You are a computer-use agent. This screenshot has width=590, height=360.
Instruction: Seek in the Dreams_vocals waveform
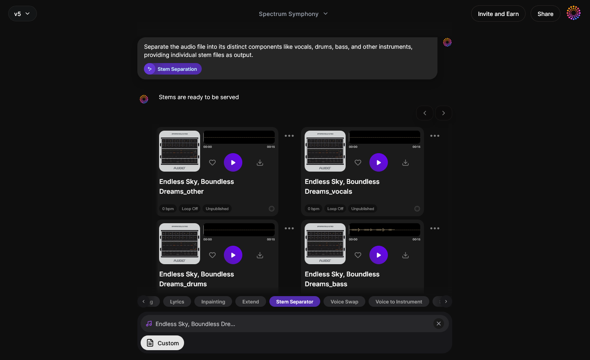[x=385, y=137]
